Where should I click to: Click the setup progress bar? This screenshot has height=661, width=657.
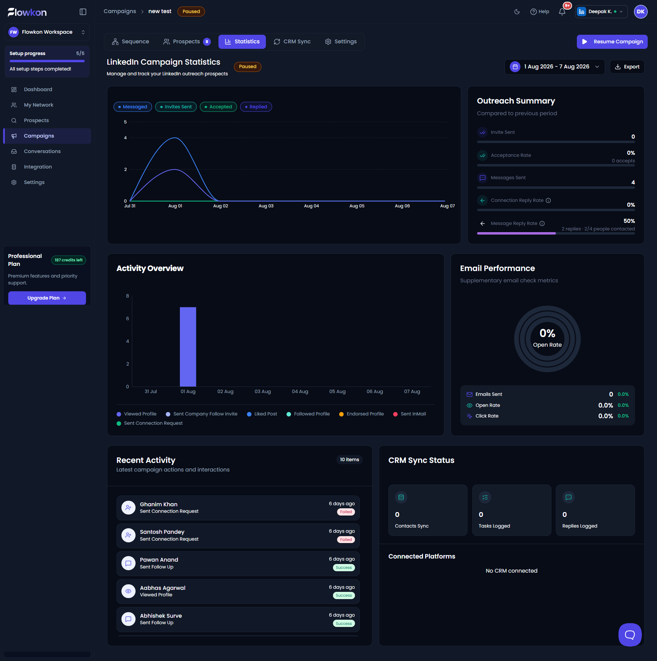click(47, 61)
